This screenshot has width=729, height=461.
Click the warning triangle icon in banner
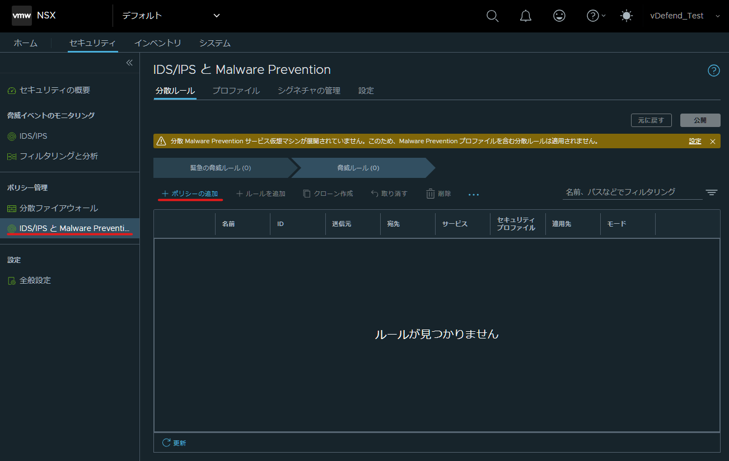161,141
